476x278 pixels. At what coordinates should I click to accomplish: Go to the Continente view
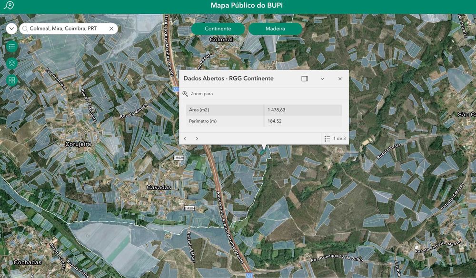pyautogui.click(x=218, y=29)
